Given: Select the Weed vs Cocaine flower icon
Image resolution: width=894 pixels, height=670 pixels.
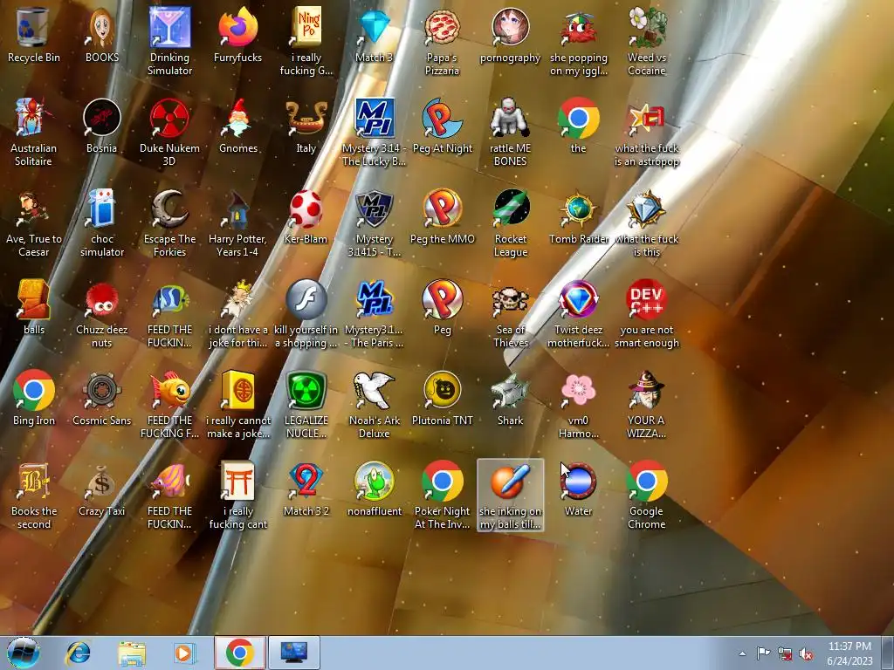Looking at the screenshot, I should [x=646, y=27].
